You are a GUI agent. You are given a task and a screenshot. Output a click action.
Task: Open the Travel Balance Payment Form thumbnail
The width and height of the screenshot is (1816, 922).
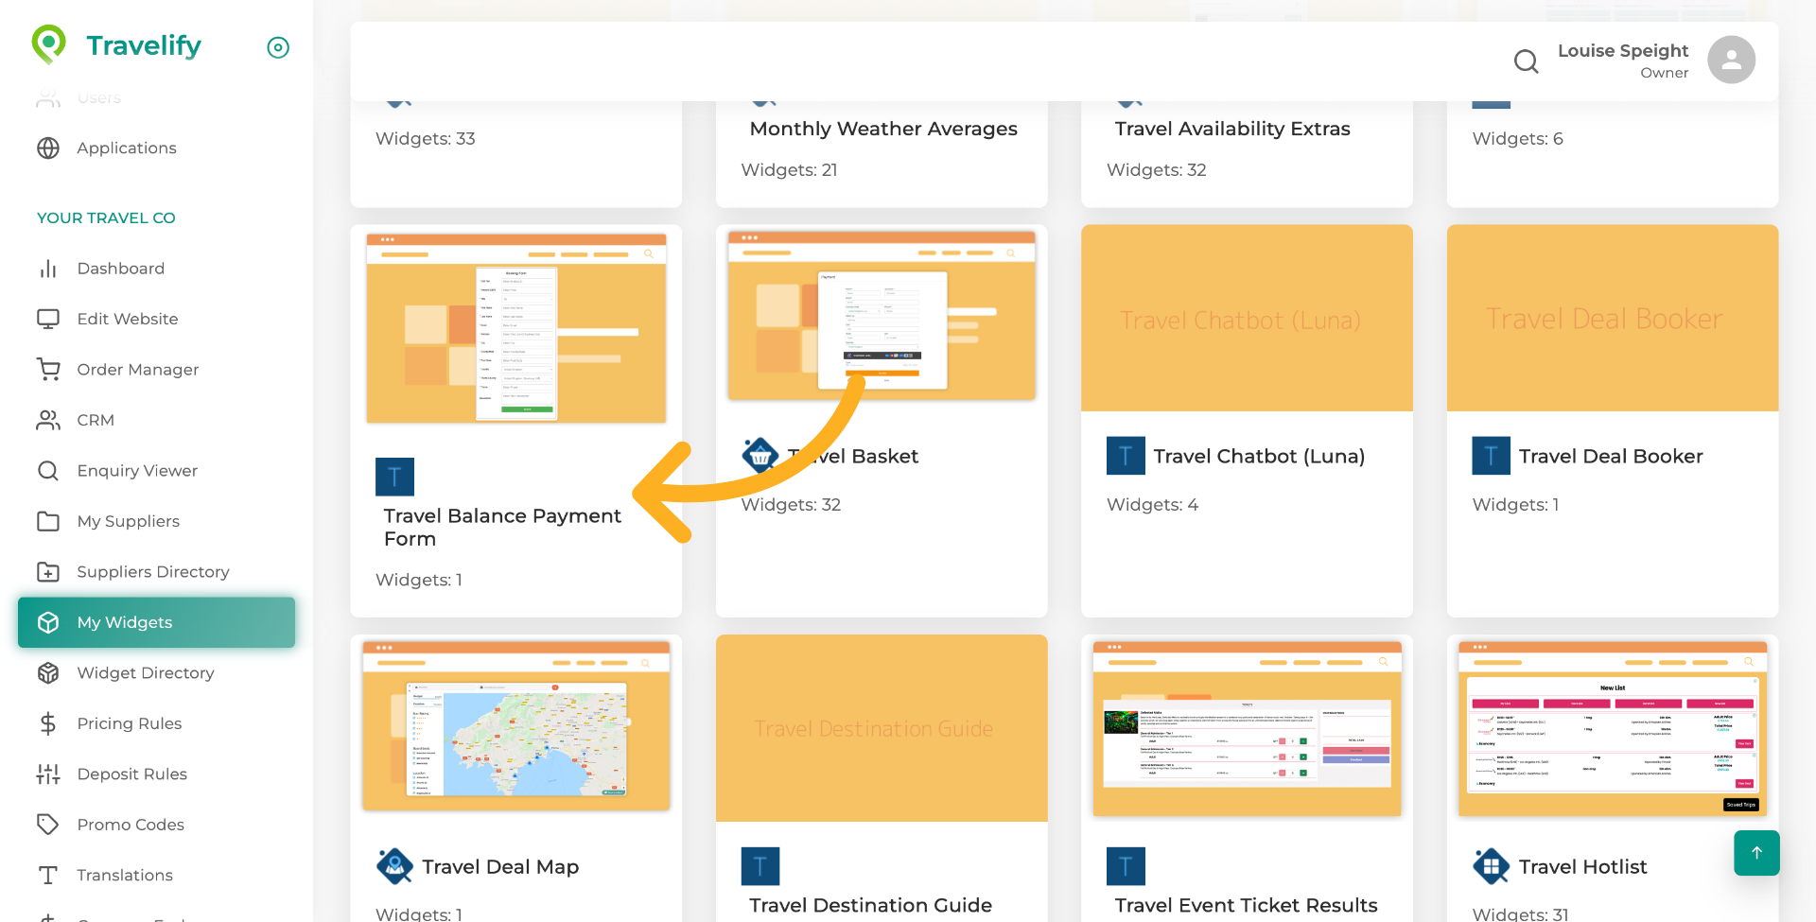515,327
